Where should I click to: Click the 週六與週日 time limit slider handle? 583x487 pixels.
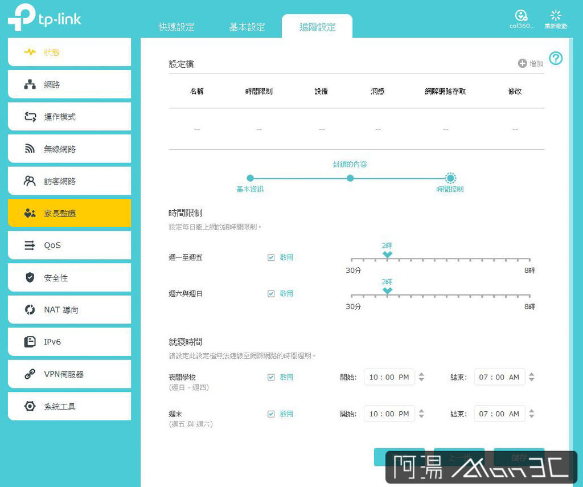pyautogui.click(x=387, y=291)
